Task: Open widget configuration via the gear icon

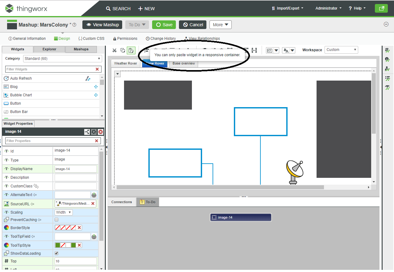Action: pos(93,132)
